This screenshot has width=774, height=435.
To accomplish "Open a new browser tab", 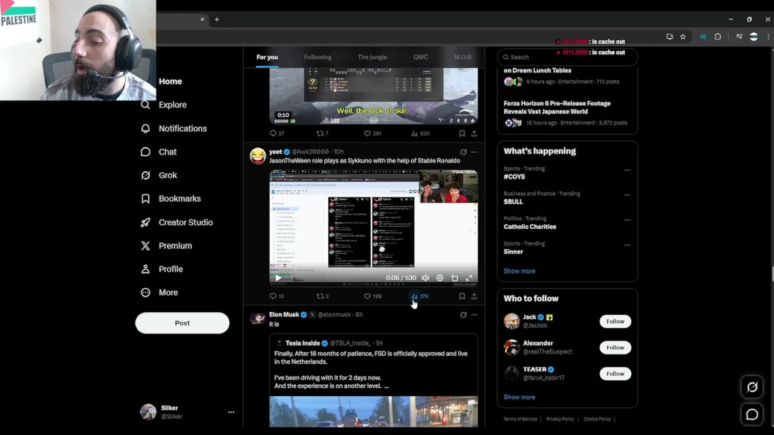I will pos(217,19).
